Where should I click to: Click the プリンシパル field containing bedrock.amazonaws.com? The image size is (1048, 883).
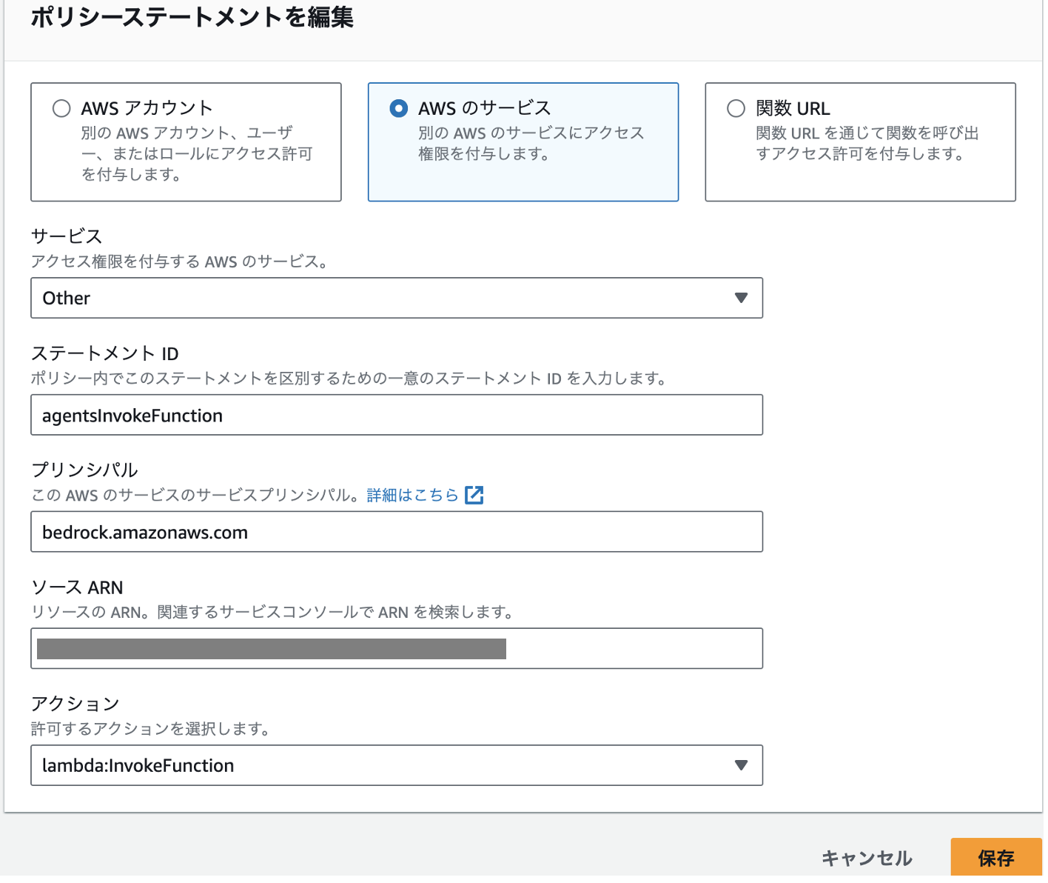click(396, 533)
